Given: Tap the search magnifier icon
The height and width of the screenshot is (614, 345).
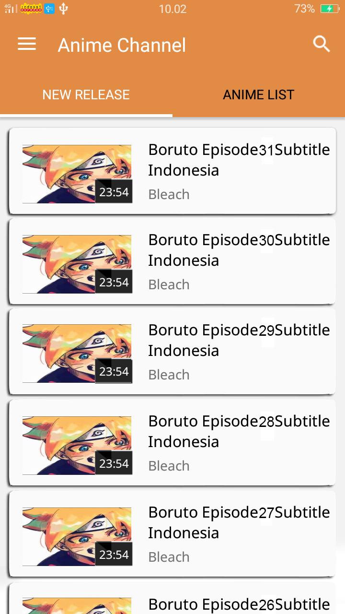Looking at the screenshot, I should pyautogui.click(x=322, y=44).
